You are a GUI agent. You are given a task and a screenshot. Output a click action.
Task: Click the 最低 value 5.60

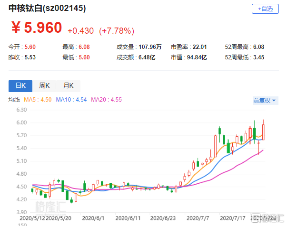point(84,57)
